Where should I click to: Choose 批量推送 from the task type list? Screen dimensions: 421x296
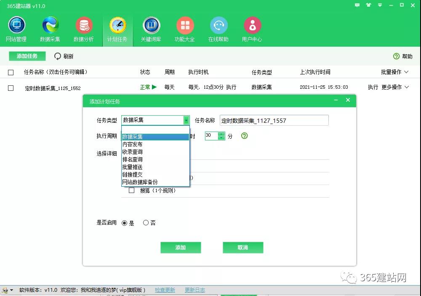point(155,167)
